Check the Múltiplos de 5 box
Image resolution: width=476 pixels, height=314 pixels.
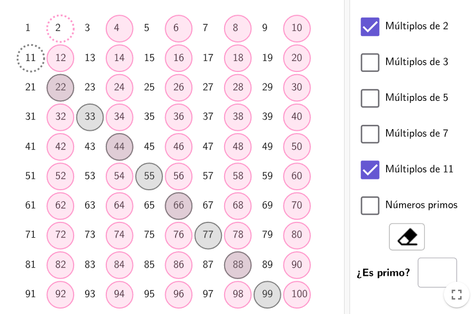point(370,98)
